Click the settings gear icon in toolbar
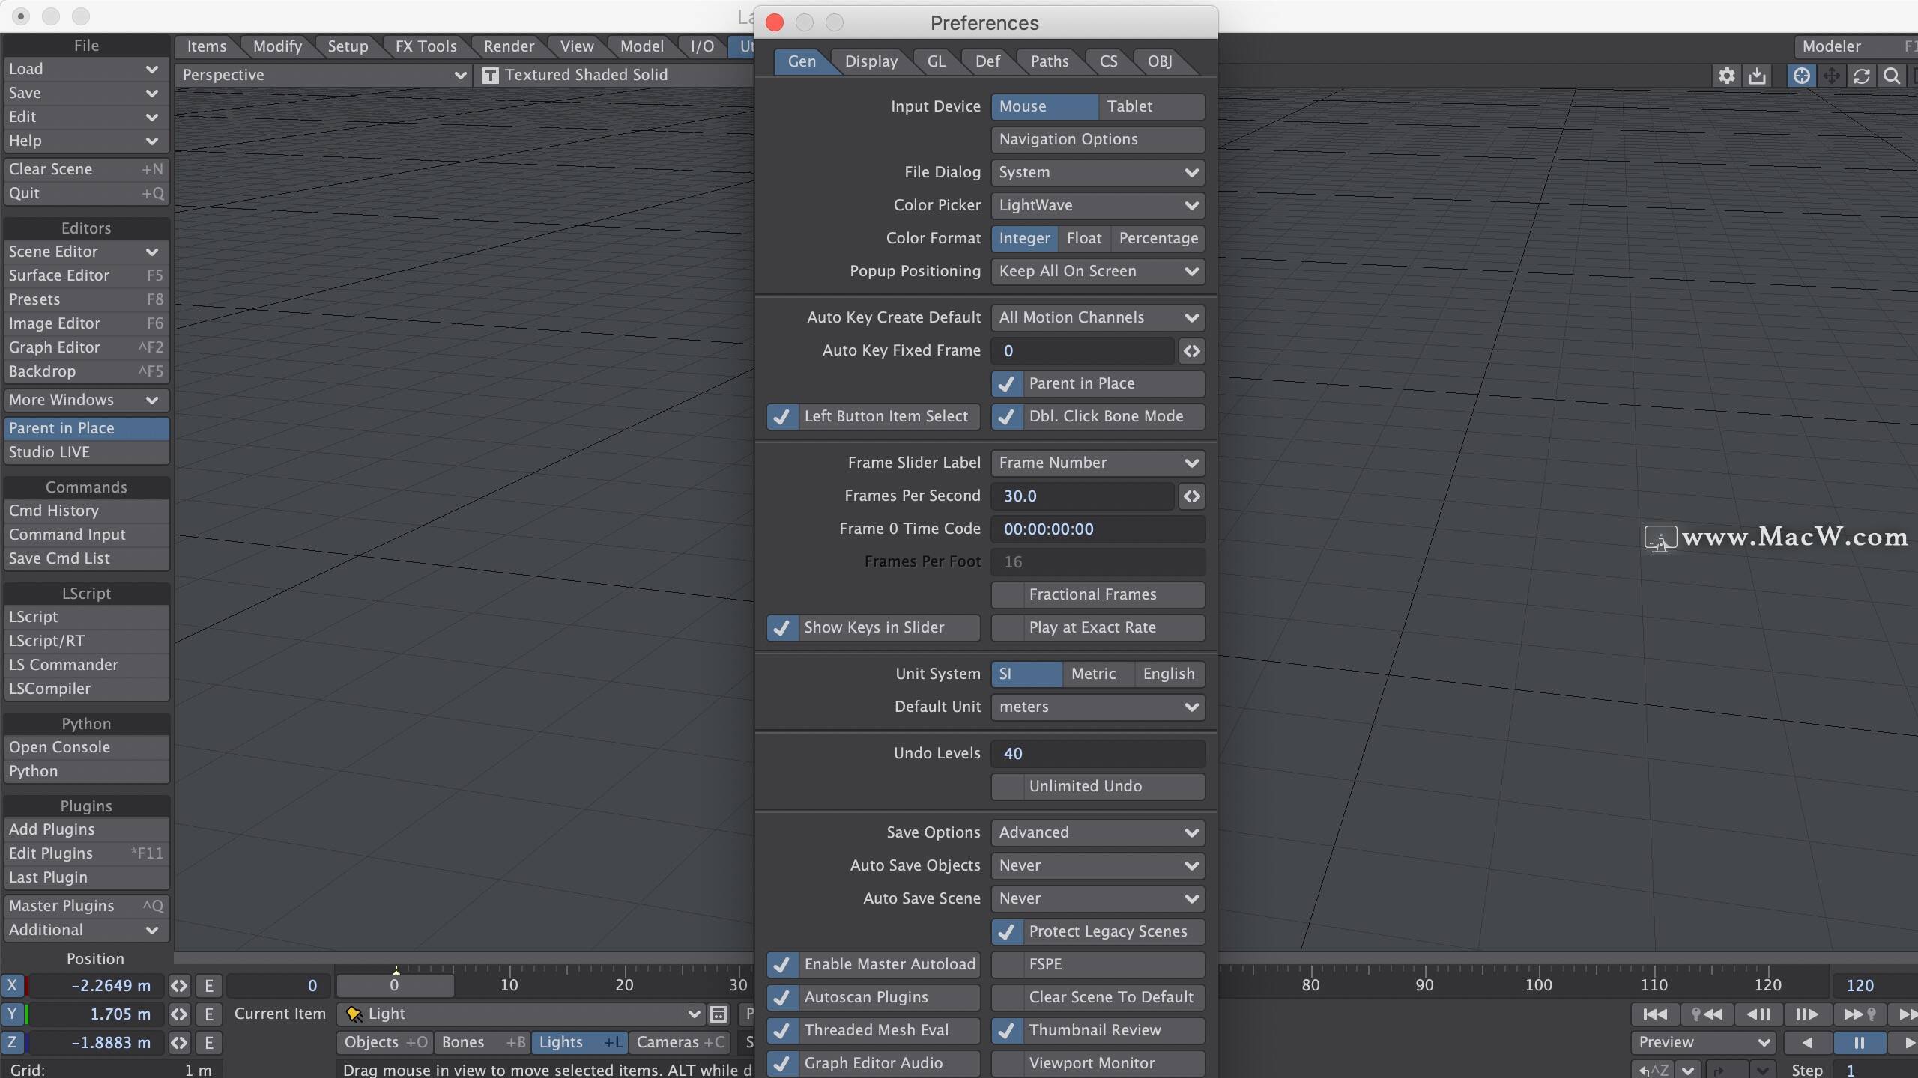1918x1078 pixels. [x=1727, y=73]
